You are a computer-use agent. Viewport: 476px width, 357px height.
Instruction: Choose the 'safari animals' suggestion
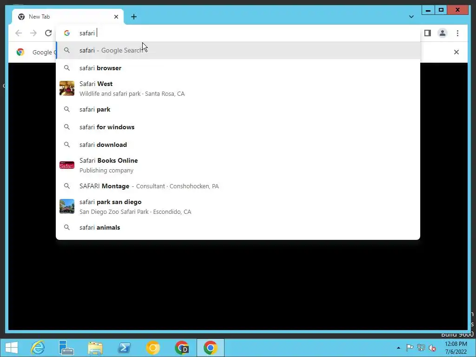pos(238,227)
